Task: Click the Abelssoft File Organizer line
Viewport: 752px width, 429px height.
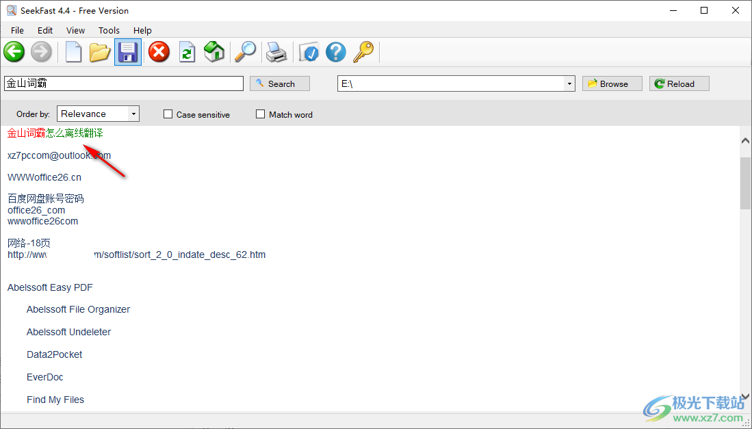Action: click(78, 310)
